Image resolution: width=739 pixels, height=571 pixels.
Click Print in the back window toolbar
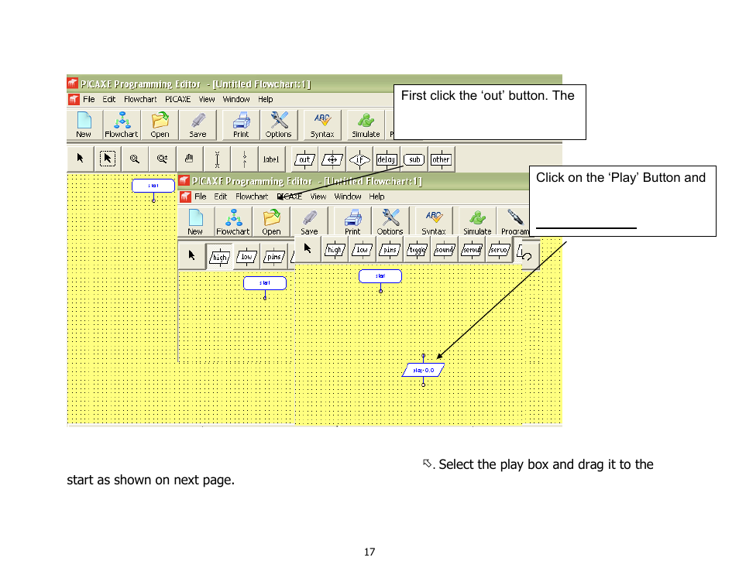pyautogui.click(x=241, y=125)
